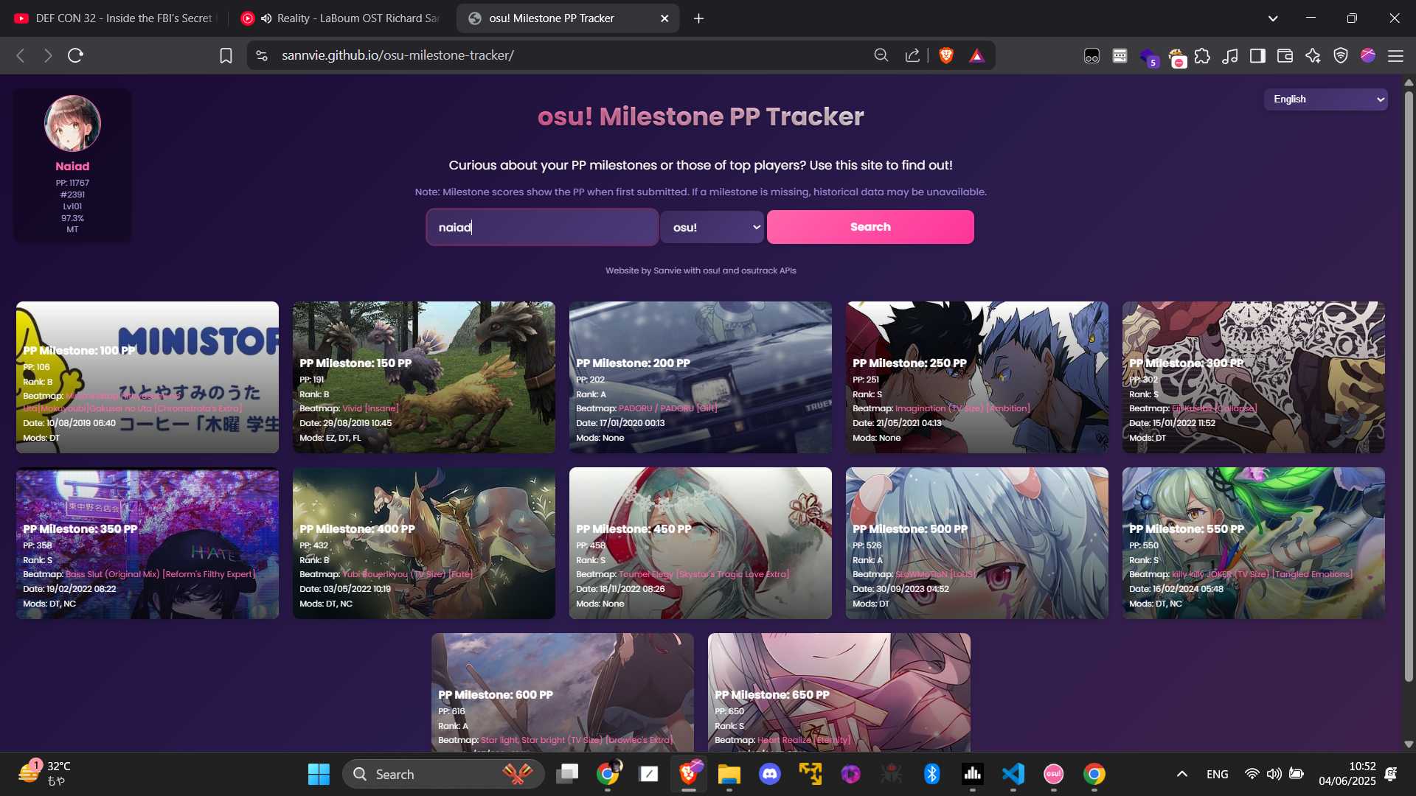Open File Explorer from the taskbar
Image resolution: width=1416 pixels, height=796 pixels.
729,774
